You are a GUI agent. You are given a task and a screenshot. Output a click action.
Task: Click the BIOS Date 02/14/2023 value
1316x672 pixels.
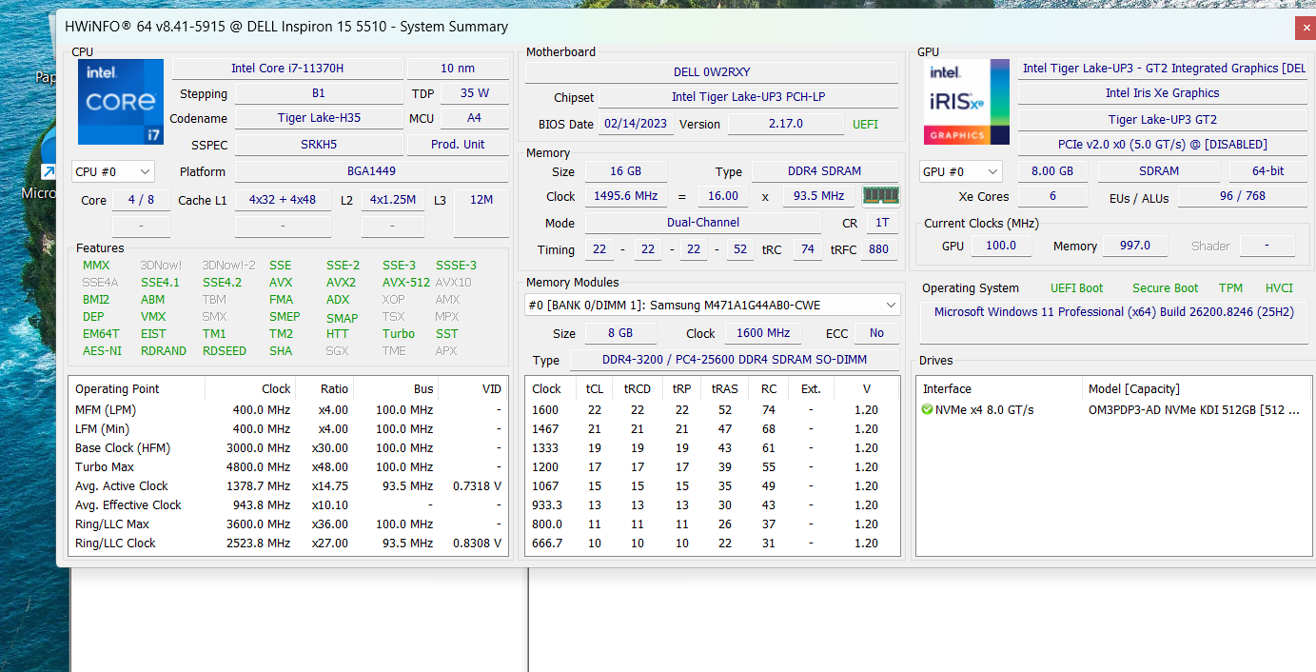click(x=637, y=124)
